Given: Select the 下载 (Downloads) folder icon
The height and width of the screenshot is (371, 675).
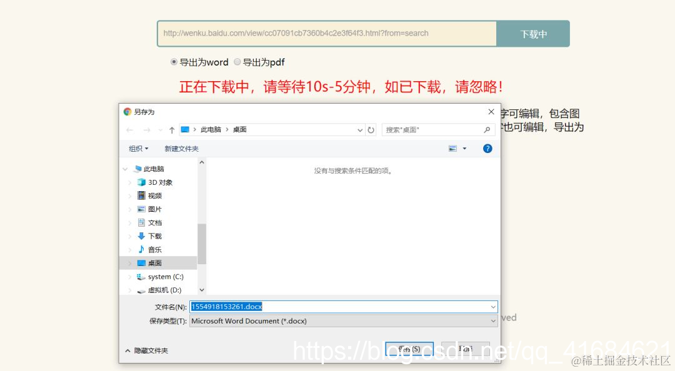Looking at the screenshot, I should pyautogui.click(x=141, y=235).
